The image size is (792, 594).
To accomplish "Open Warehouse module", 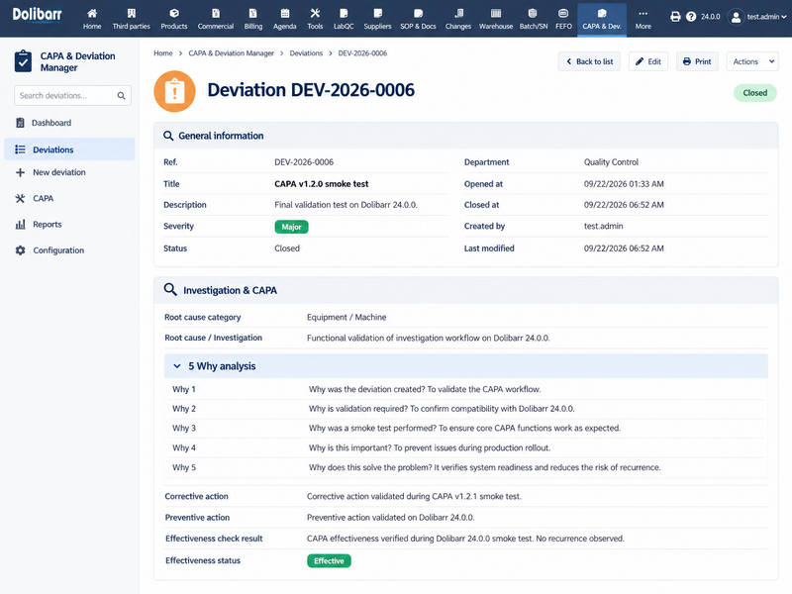I will (496, 19).
